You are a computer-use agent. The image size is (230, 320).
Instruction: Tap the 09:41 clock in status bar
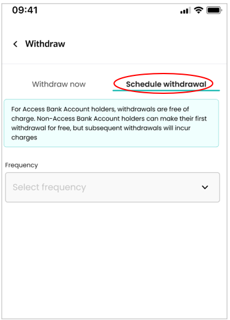coord(25,10)
